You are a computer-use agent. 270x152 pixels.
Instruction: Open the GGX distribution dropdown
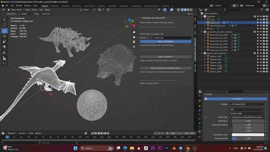[x=246, y=110]
